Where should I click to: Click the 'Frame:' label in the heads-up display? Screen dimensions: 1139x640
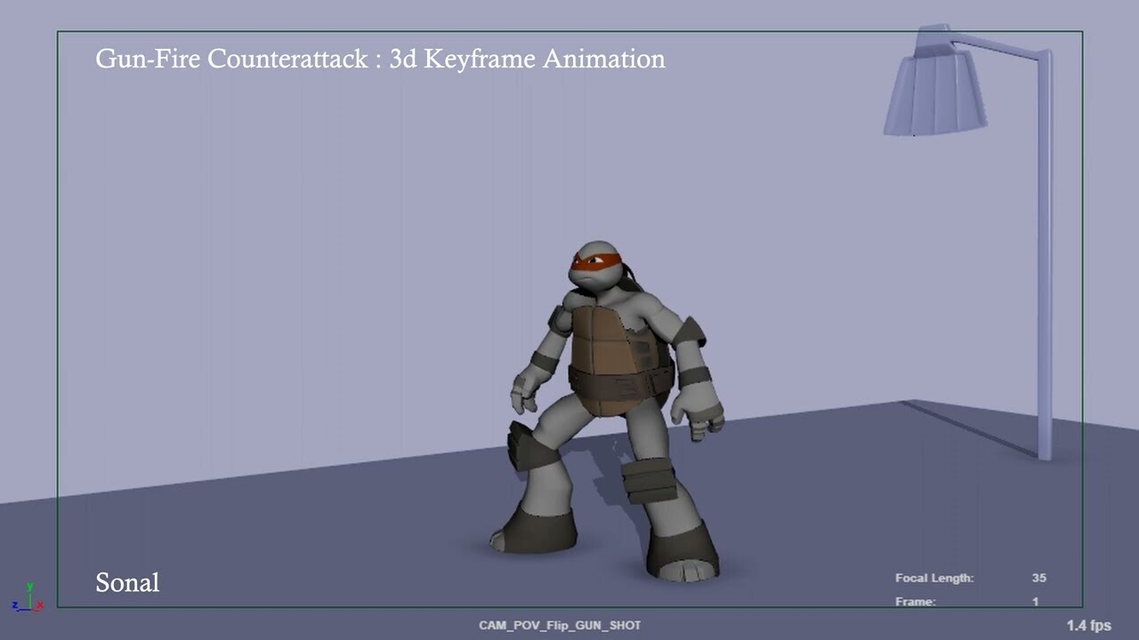pyautogui.click(x=916, y=602)
